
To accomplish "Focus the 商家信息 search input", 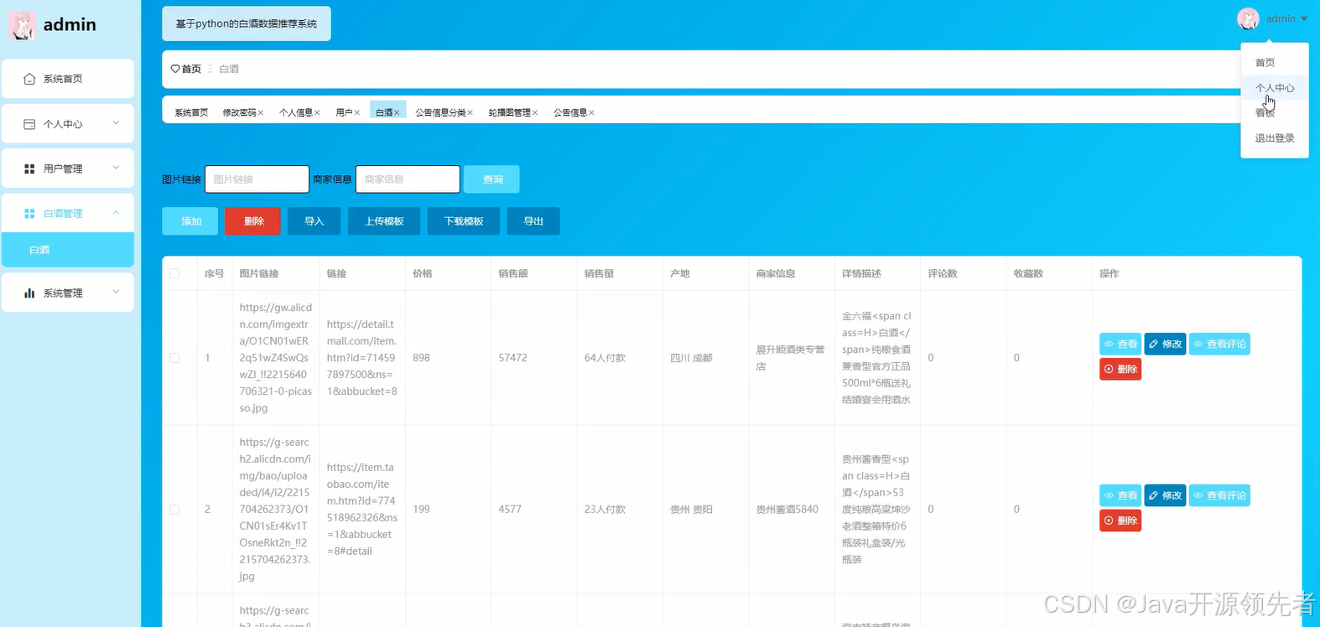I will point(408,179).
